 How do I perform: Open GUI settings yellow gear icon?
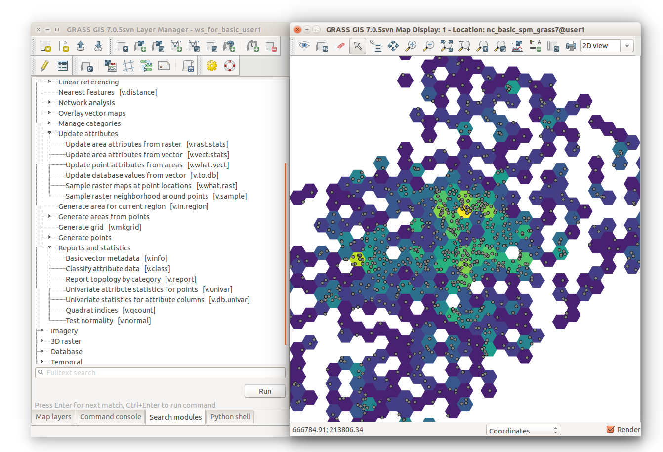click(212, 66)
